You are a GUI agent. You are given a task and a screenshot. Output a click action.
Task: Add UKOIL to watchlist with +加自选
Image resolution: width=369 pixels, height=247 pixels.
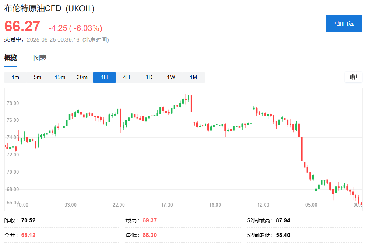[344, 24]
